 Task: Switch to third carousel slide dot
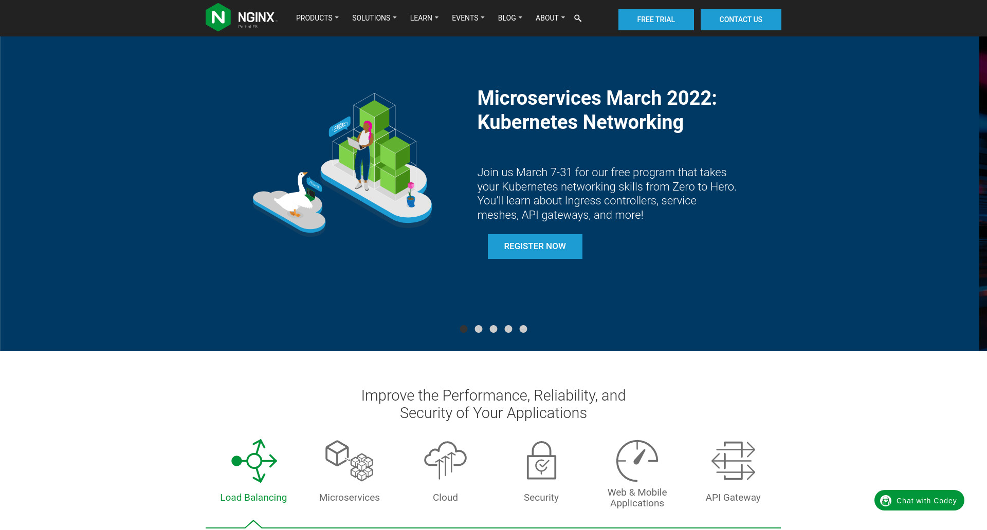(x=493, y=329)
